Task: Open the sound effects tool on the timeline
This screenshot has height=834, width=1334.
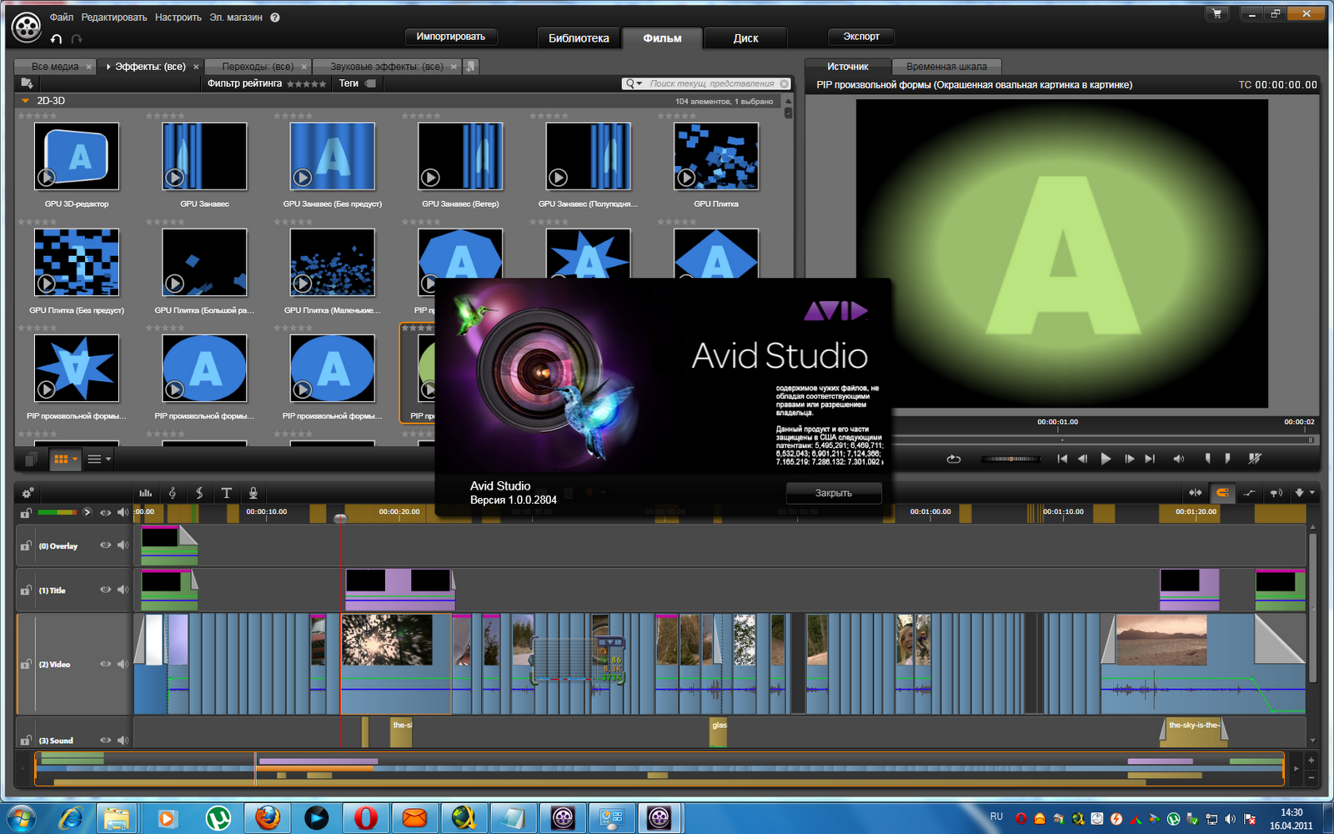Action: click(x=199, y=493)
